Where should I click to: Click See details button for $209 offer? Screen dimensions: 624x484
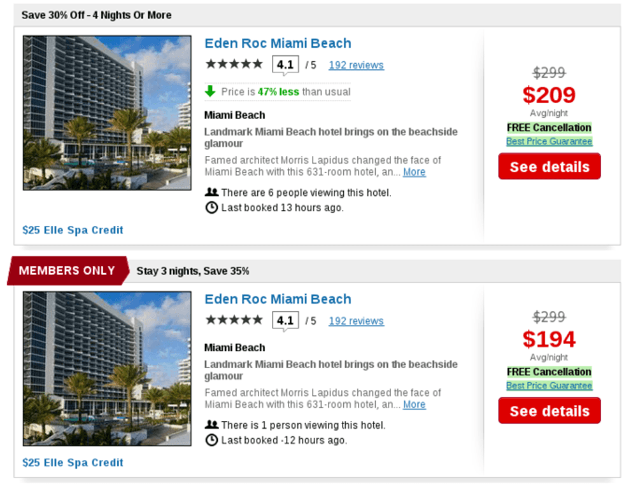549,167
